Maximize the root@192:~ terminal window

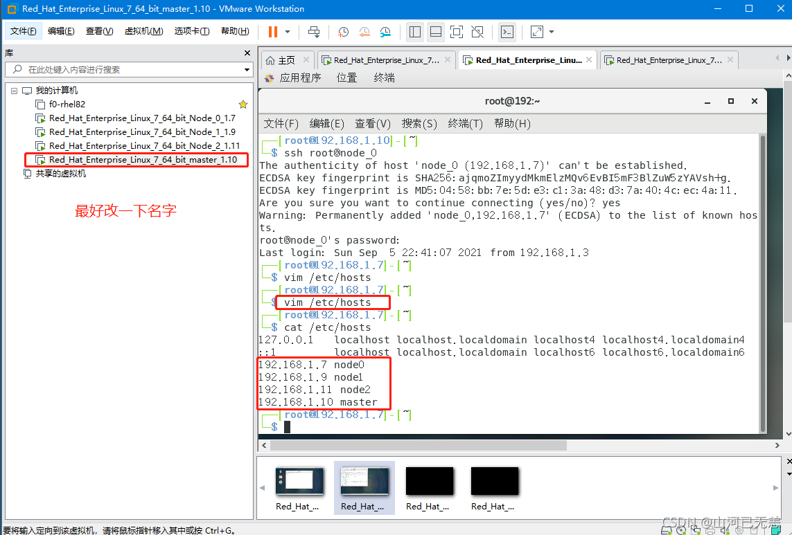[x=731, y=102]
